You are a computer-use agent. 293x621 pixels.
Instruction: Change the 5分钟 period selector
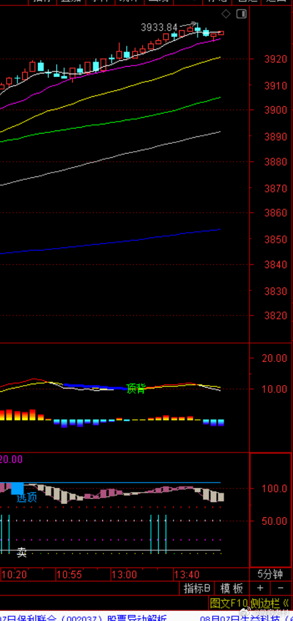coord(270,574)
